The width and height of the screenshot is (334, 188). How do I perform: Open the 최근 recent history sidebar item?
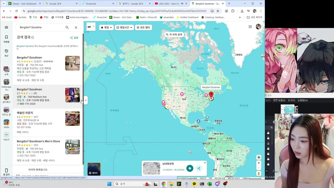7,53
